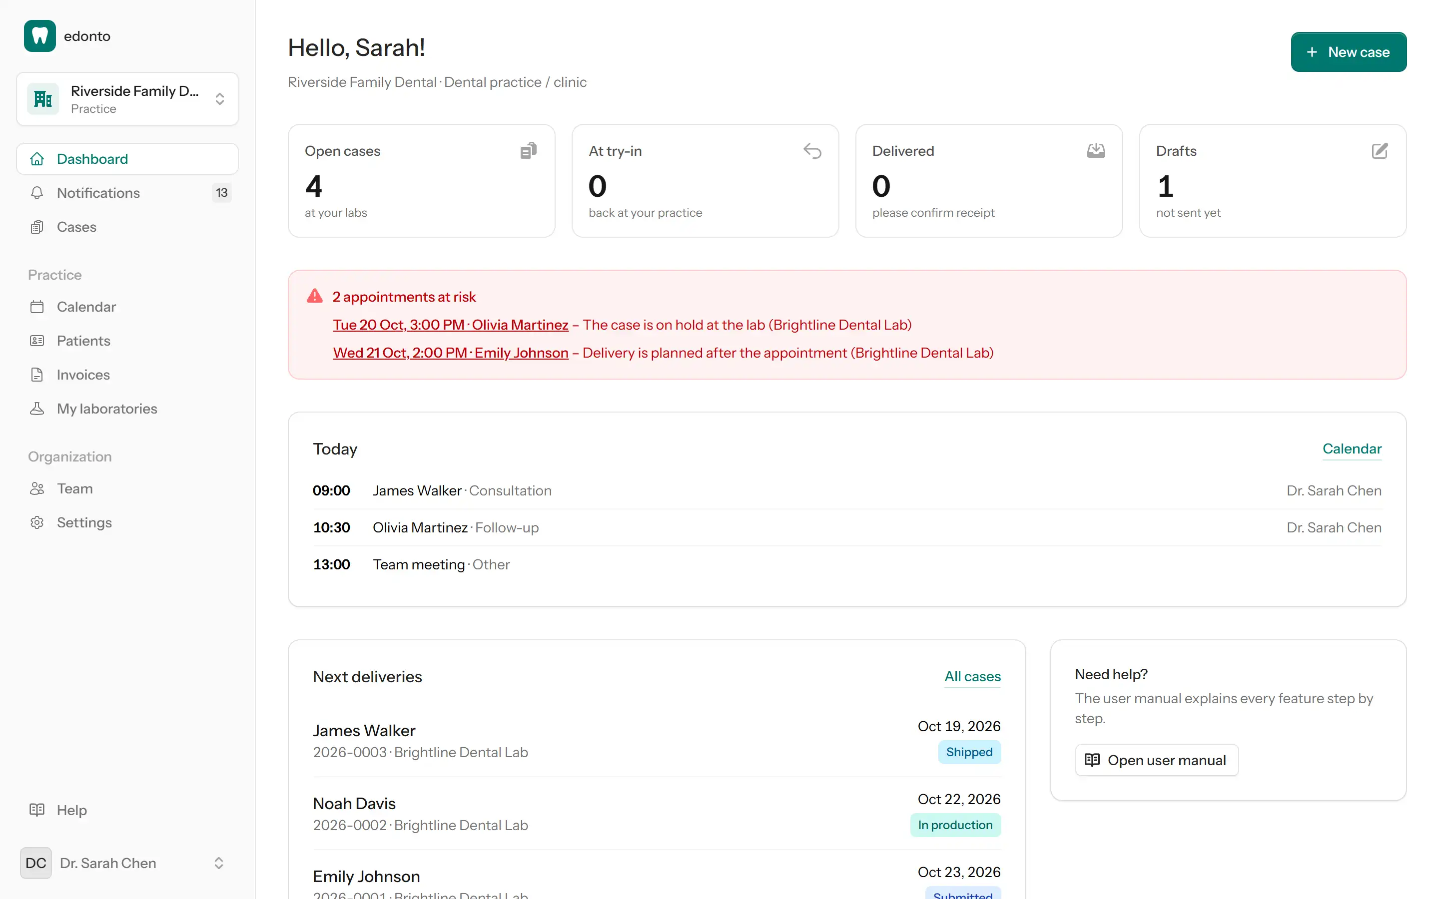Click the red warning triangle icon
Viewport: 1439px width, 899px height.
(315, 296)
